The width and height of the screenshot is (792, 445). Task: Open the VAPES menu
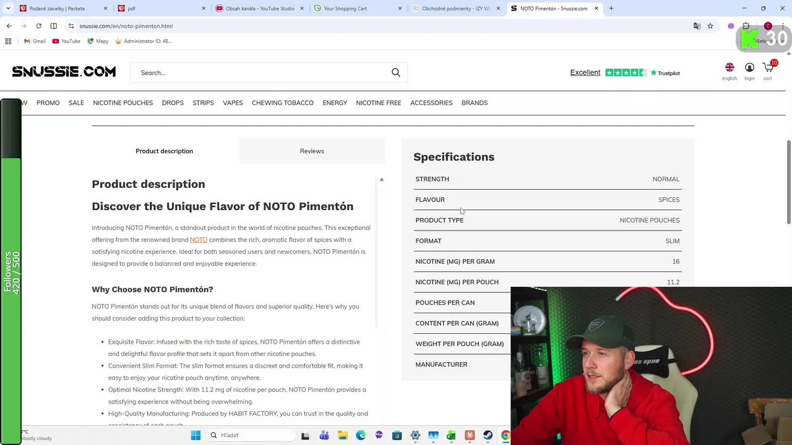tap(233, 103)
